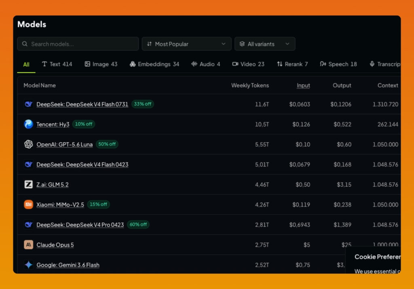Switch to the Speech 18 tab
The height and width of the screenshot is (289, 414).
[338, 64]
